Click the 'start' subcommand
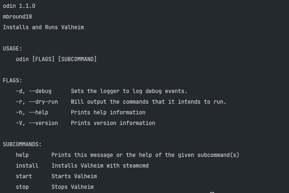Viewport: 289px width, 193px height. pyautogui.click(x=24, y=176)
